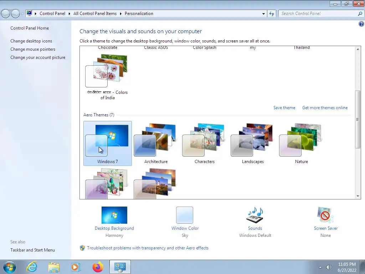Open Troubleshoot problems with transparency link
This screenshot has height=274, width=365.
pyautogui.click(x=148, y=248)
